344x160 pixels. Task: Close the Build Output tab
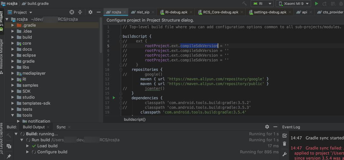coord(48,127)
